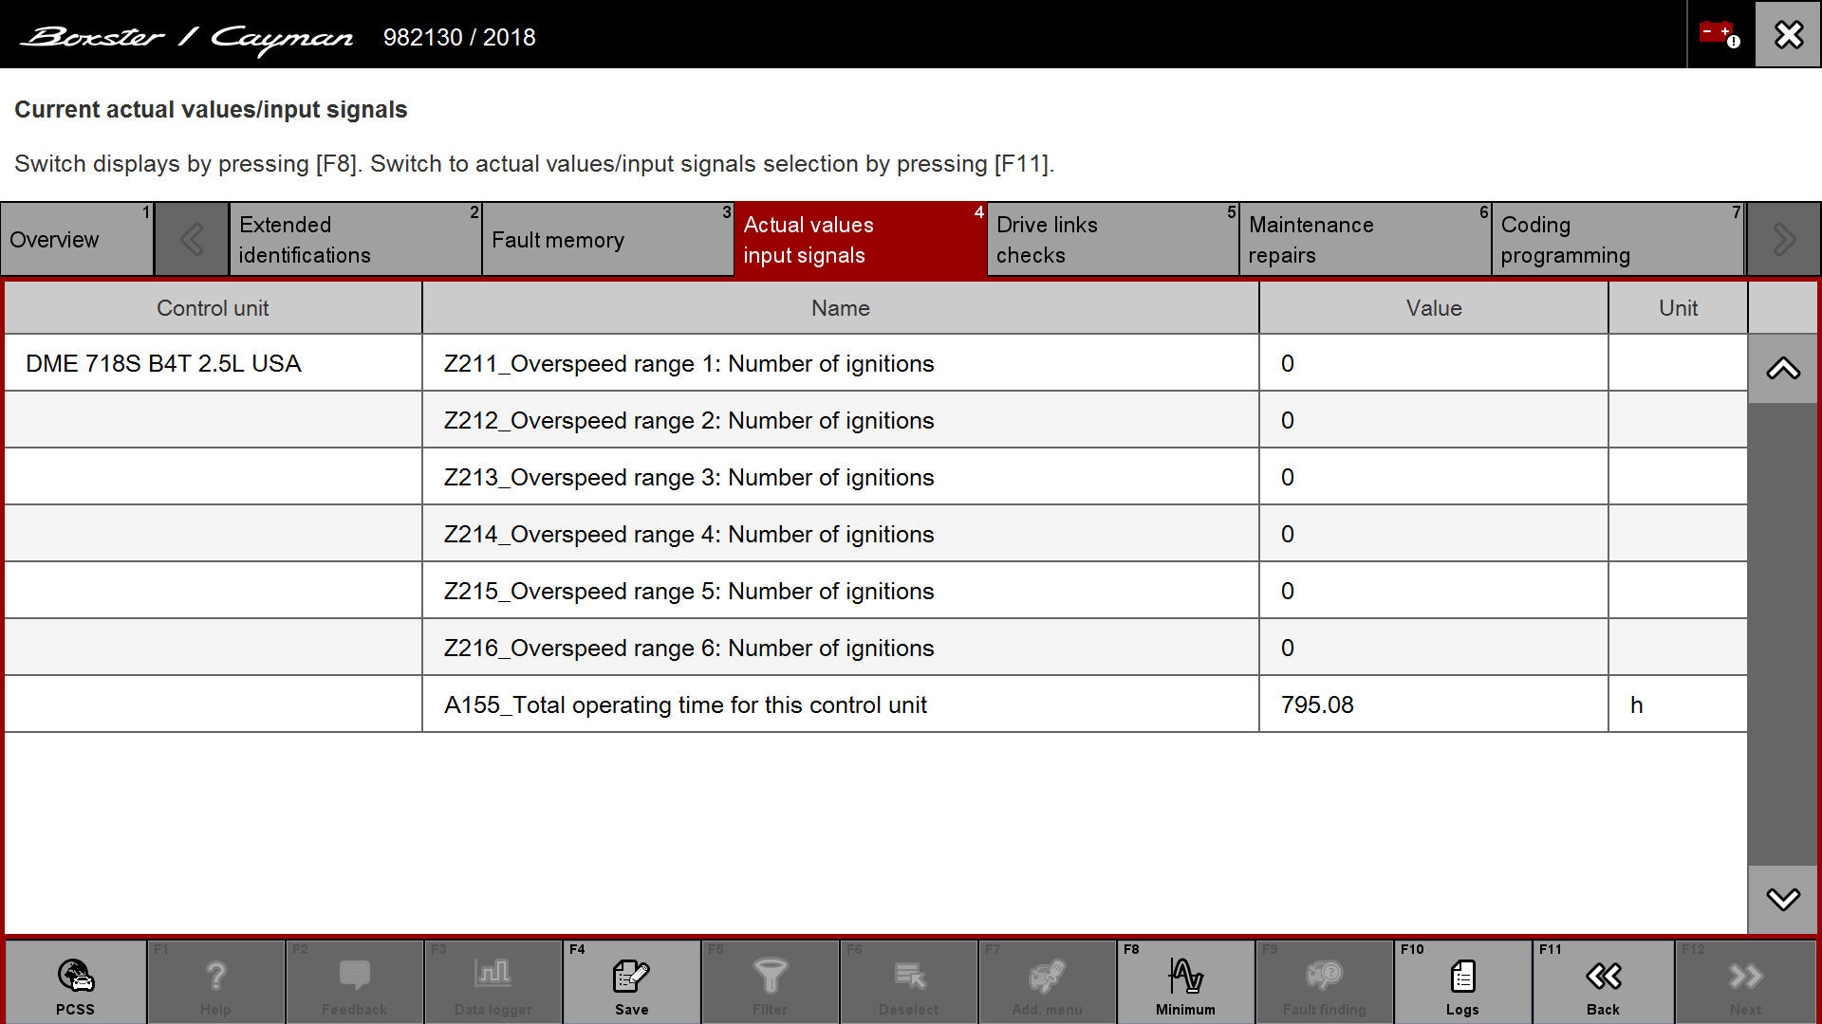1822x1024 pixels.
Task: Click the table scroll-down arrow
Action: click(x=1783, y=899)
